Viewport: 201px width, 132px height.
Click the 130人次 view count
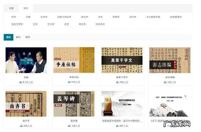(x=76, y=126)
